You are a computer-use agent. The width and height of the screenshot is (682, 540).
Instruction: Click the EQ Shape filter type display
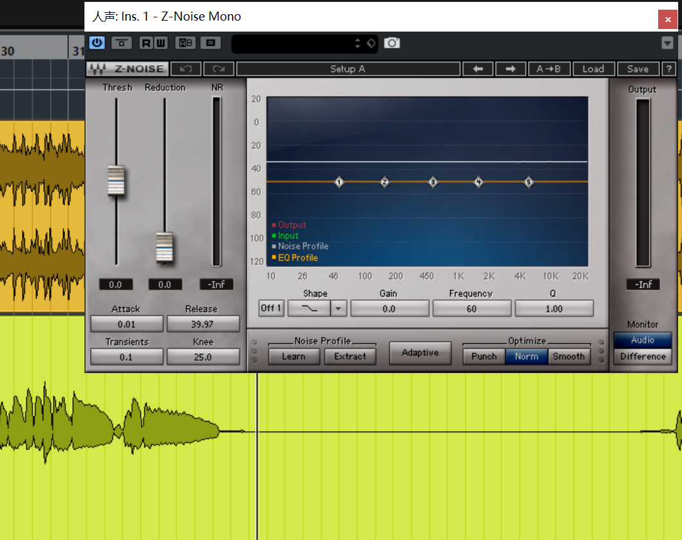pos(309,308)
